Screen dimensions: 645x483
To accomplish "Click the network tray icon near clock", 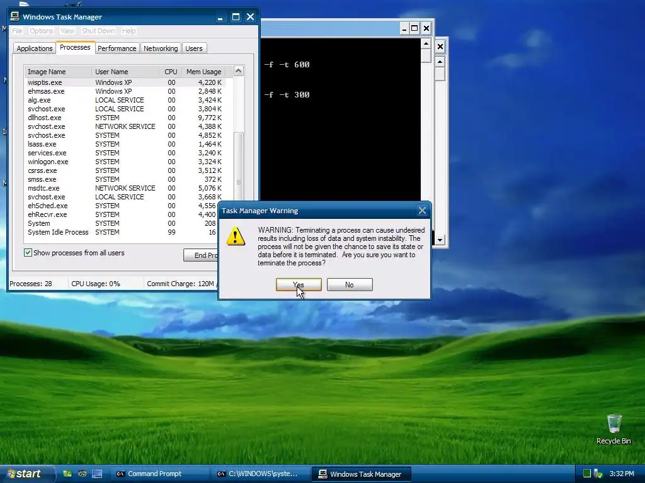I will 598,474.
